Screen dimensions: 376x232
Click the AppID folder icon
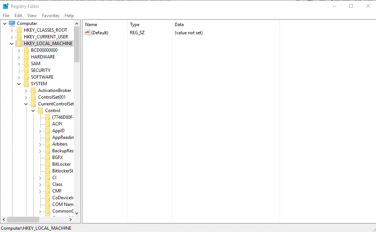tap(48, 131)
